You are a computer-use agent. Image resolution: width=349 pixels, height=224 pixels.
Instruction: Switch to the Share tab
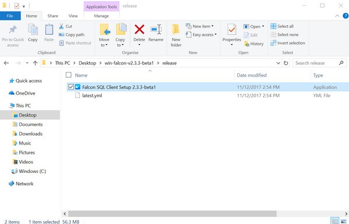tap(53, 16)
